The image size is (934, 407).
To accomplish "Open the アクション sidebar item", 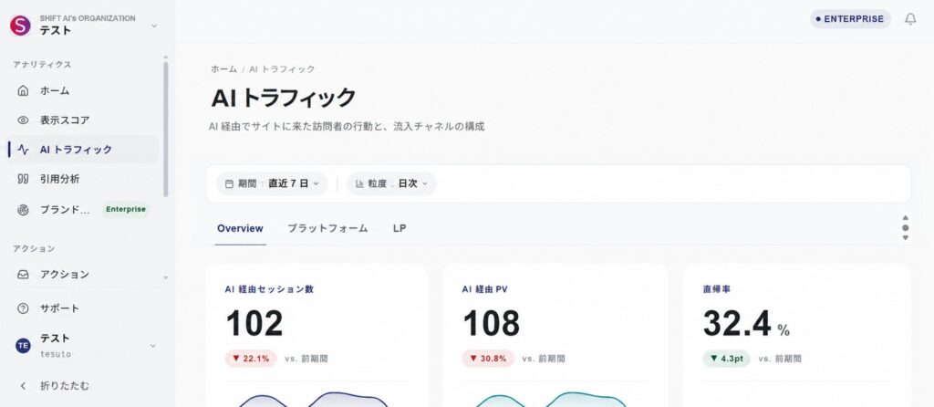I will (x=83, y=275).
